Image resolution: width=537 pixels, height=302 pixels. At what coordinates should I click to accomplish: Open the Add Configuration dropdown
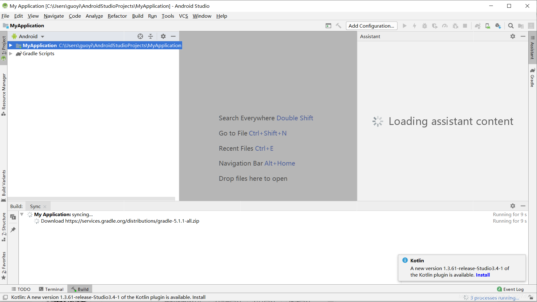click(x=372, y=26)
